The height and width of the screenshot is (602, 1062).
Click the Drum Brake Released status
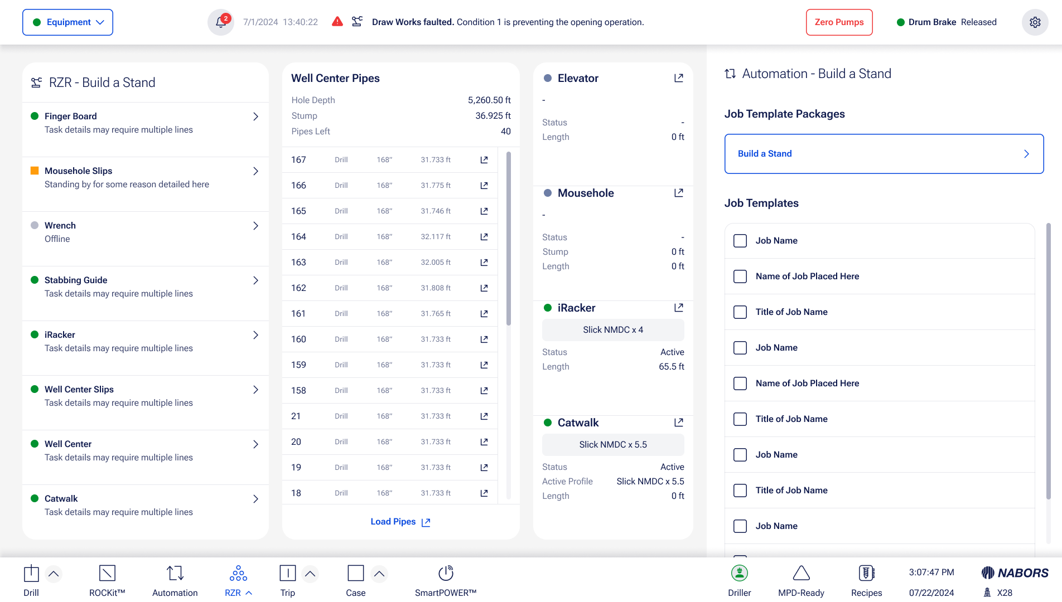pos(947,22)
